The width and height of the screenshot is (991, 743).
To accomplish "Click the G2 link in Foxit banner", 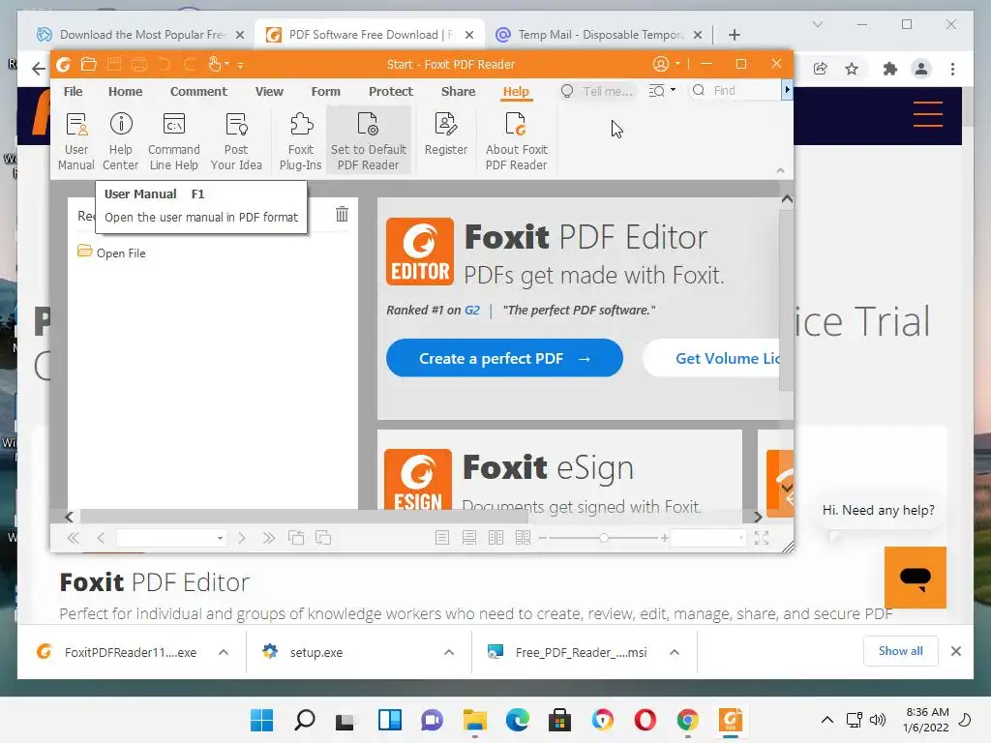I will [x=472, y=311].
